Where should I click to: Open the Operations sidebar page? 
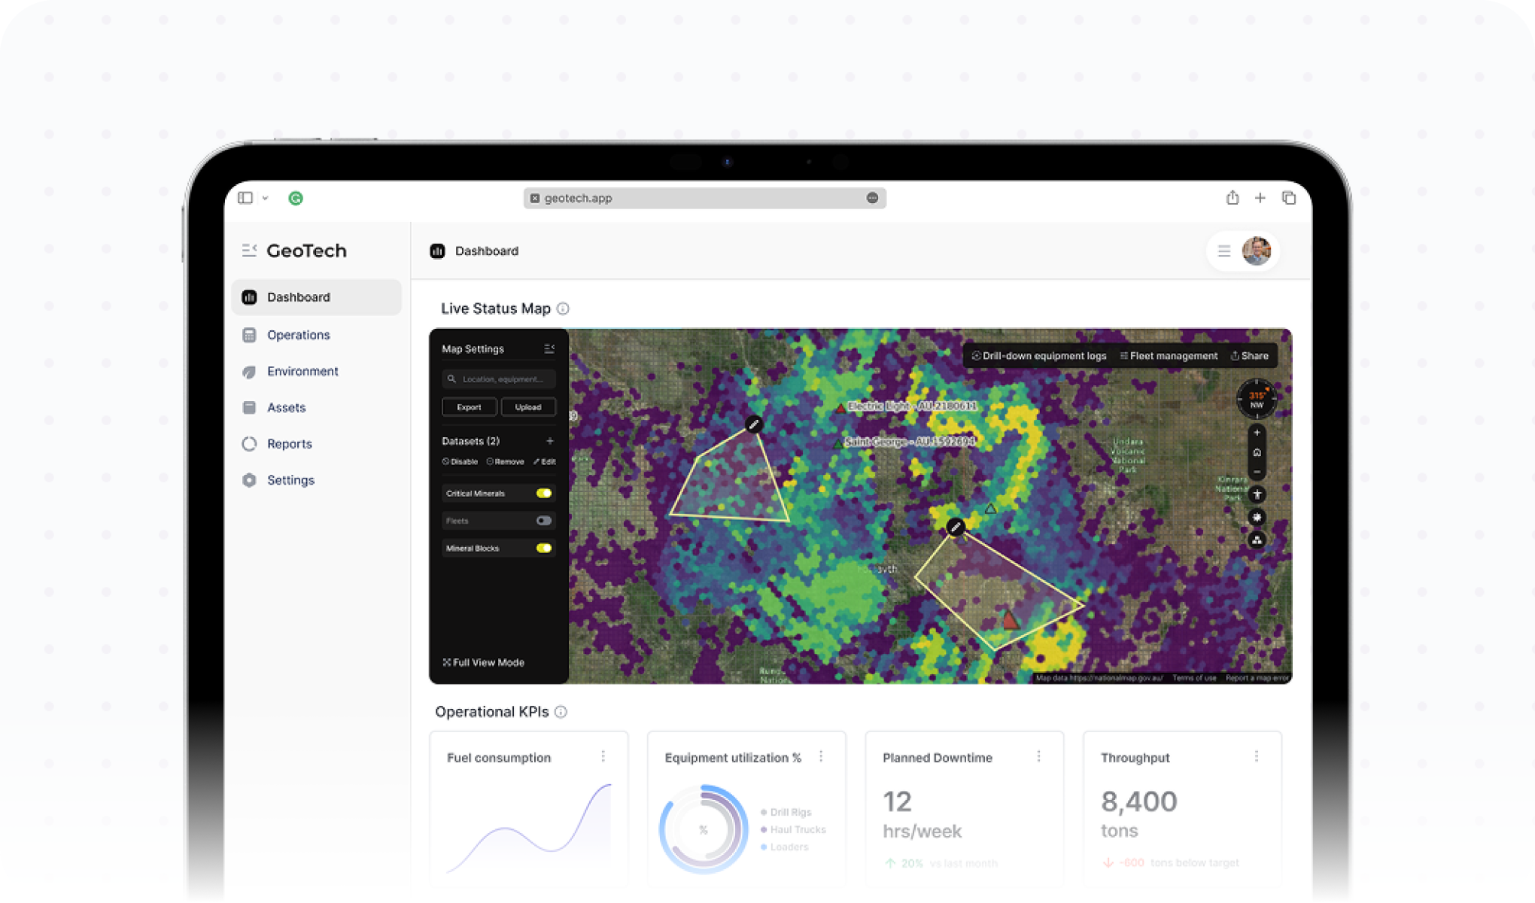[298, 335]
